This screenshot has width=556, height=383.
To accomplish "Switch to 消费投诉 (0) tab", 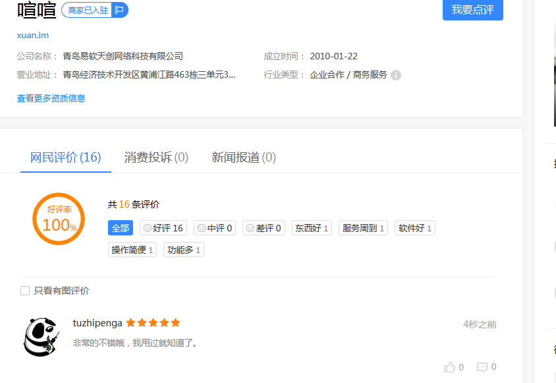I will 156,158.
